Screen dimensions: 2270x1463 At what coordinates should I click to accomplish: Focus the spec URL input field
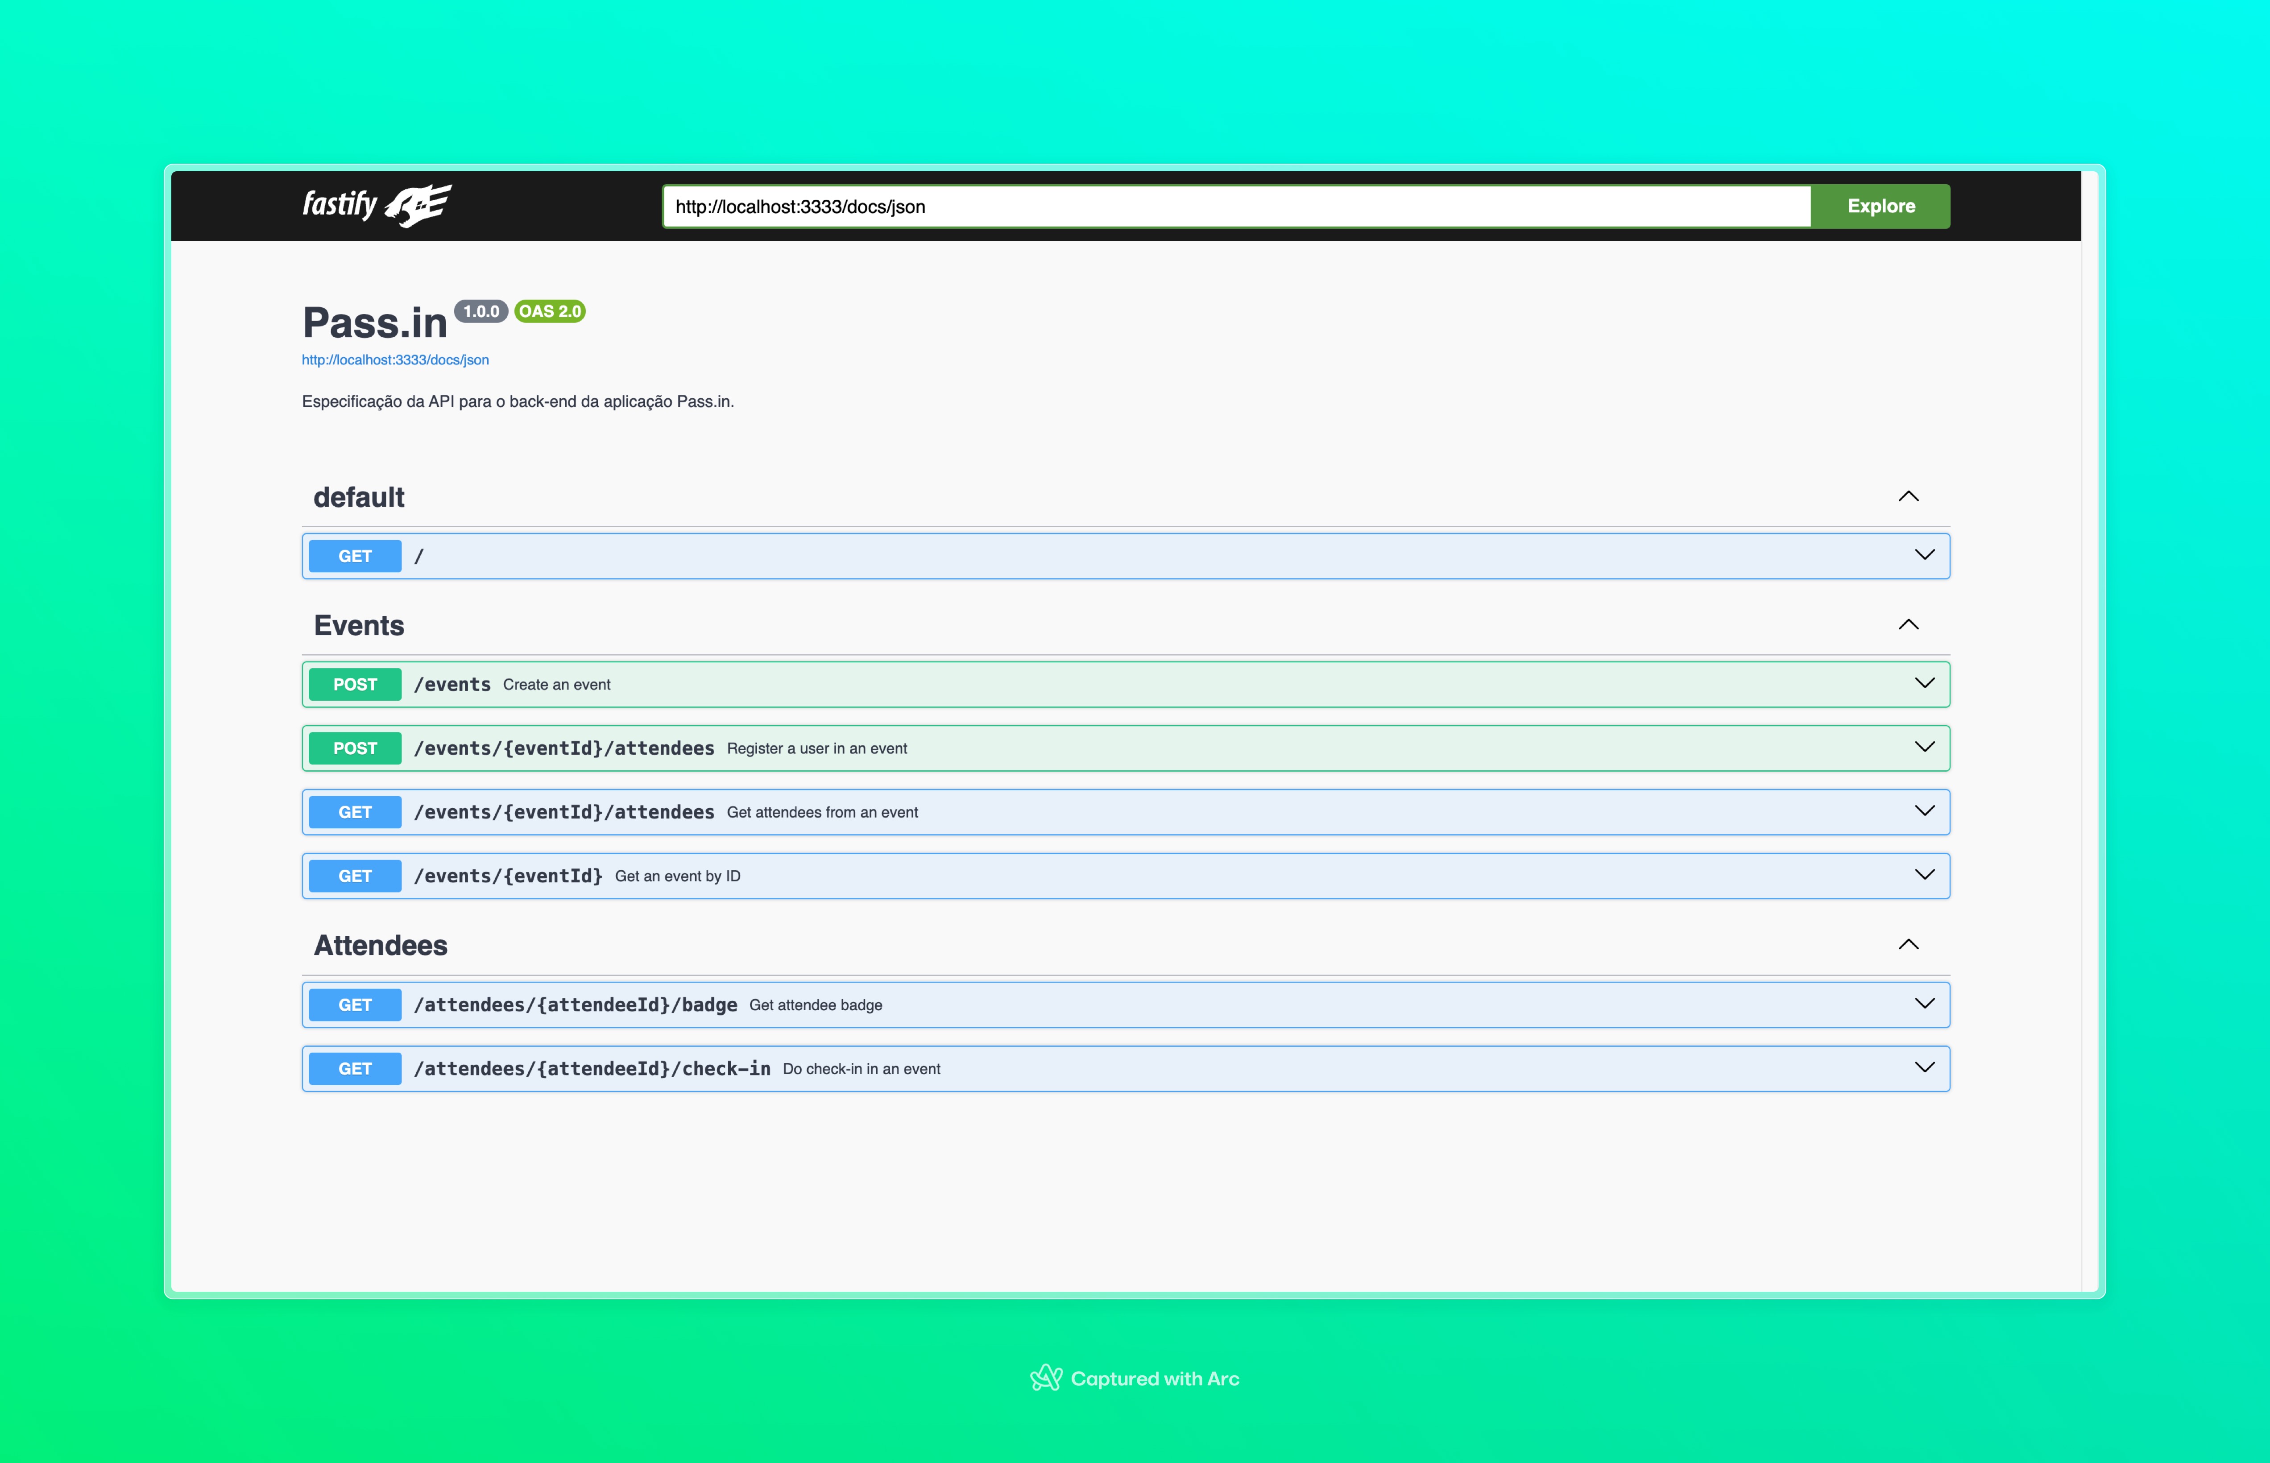pos(1237,206)
